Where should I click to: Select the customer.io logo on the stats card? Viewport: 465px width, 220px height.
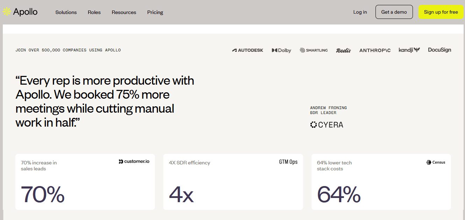coord(134,161)
